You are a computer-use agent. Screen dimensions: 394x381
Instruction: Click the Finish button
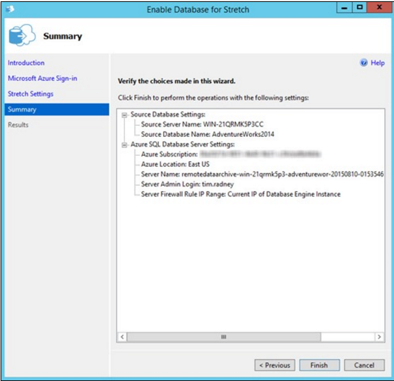[x=319, y=365]
